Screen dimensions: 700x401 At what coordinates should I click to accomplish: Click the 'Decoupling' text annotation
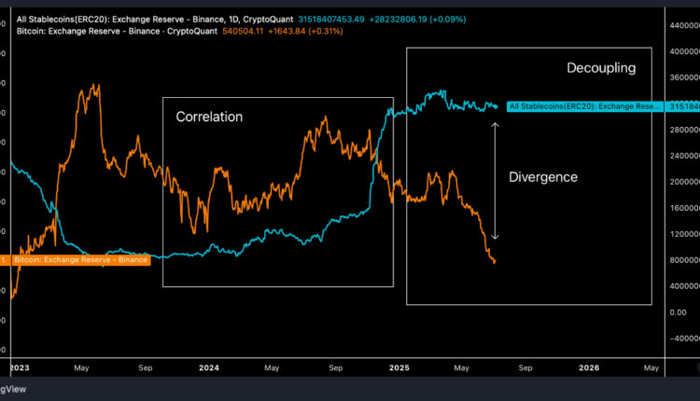tap(601, 68)
